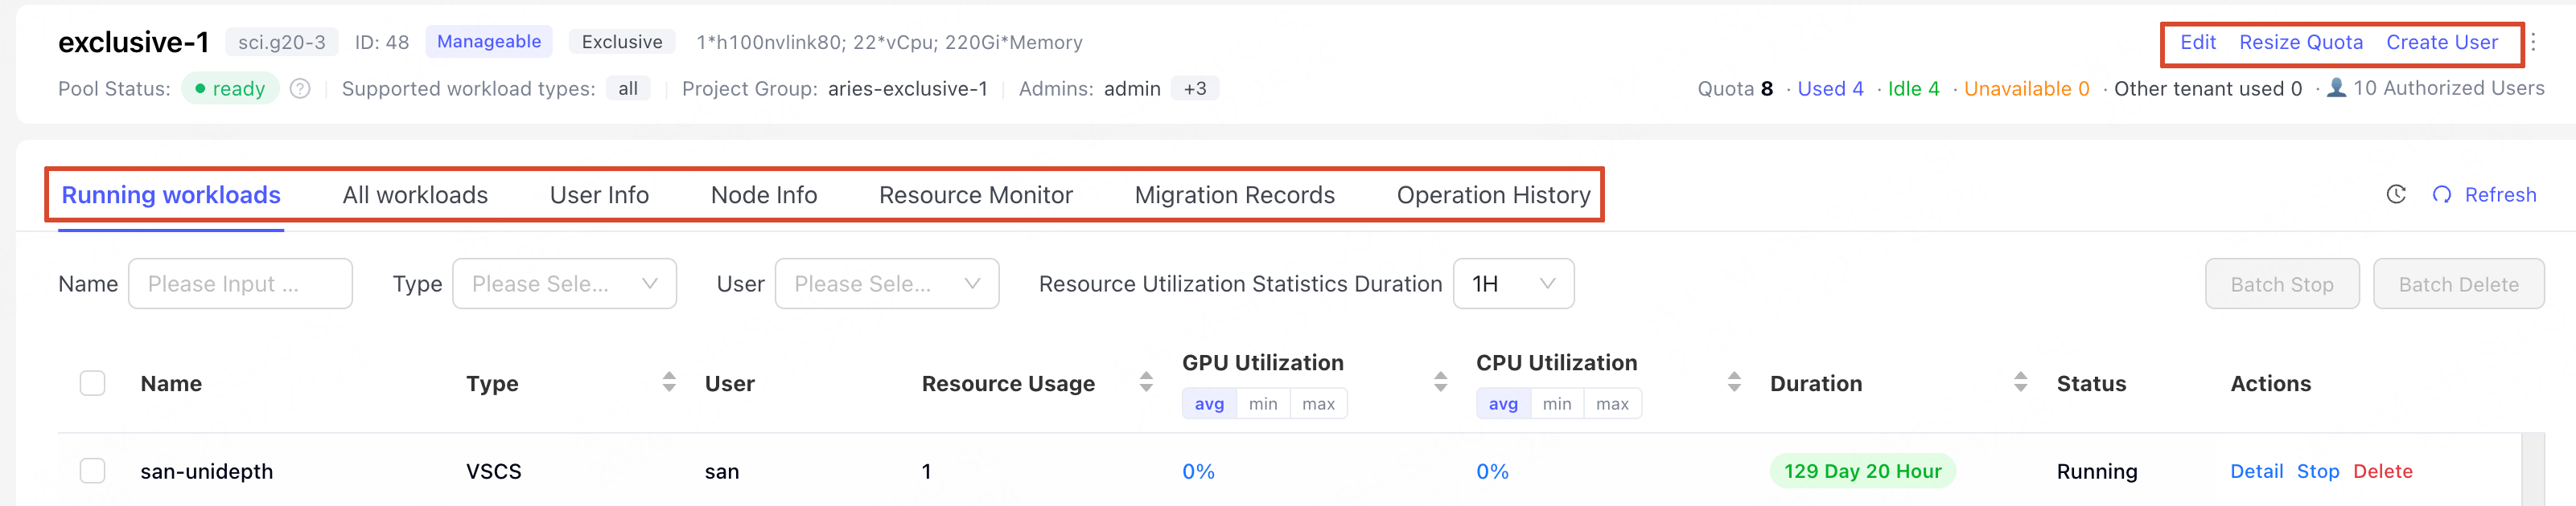This screenshot has width=2576, height=506.
Task: Select avg under GPU Utilization
Action: pyautogui.click(x=1209, y=404)
